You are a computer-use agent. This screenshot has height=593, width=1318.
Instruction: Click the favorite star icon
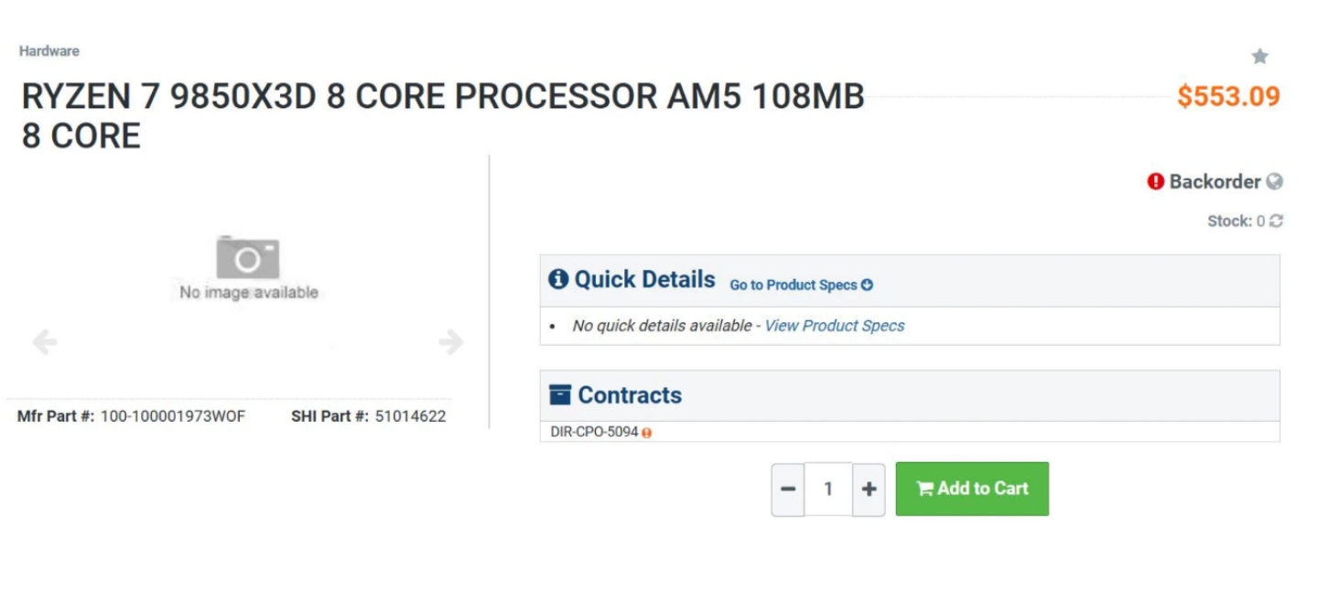1261,56
